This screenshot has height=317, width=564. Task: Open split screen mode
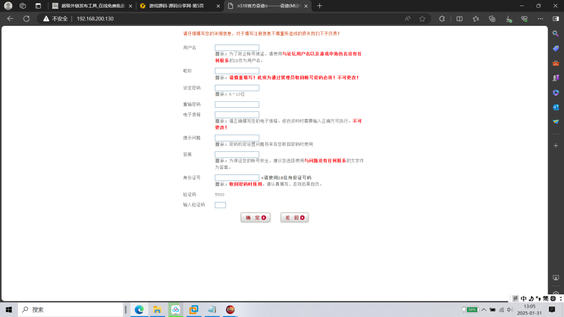click(460, 18)
